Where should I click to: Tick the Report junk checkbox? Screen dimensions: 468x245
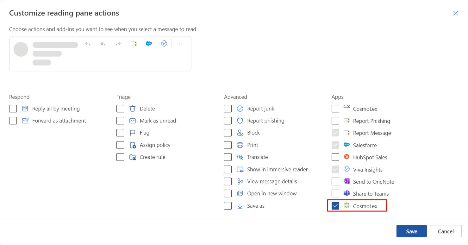(x=228, y=109)
